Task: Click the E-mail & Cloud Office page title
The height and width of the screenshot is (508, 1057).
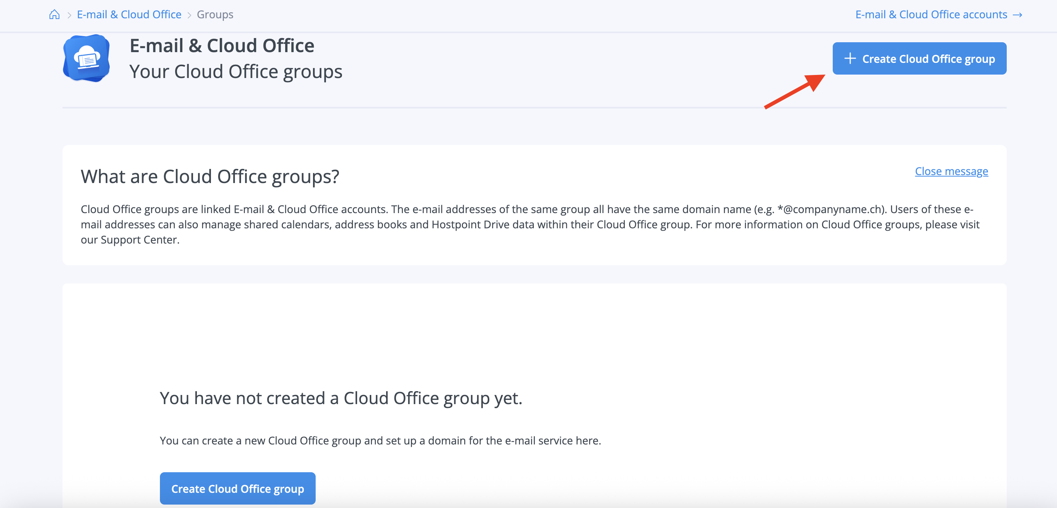Action: (222, 46)
